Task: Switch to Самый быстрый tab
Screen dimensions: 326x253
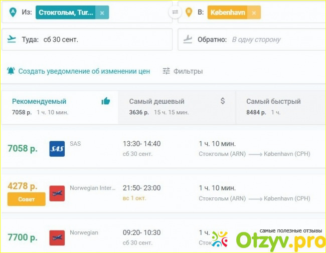Action: [x=280, y=106]
